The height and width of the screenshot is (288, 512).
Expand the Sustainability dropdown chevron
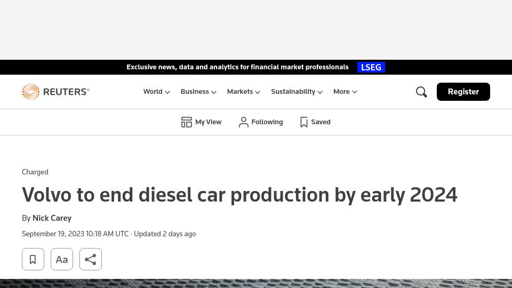[320, 92]
